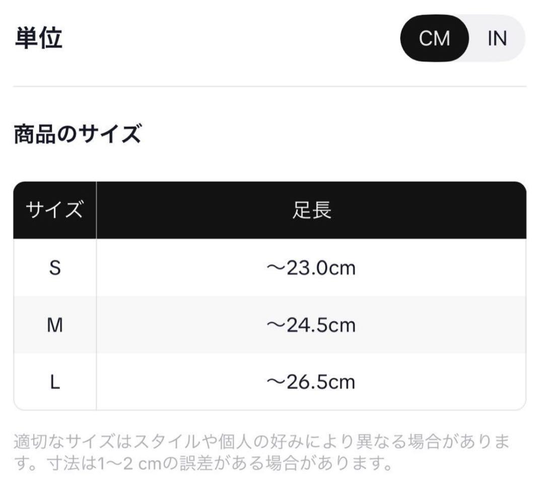Click the 単位 unit label
The image size is (544, 492).
[x=39, y=38]
